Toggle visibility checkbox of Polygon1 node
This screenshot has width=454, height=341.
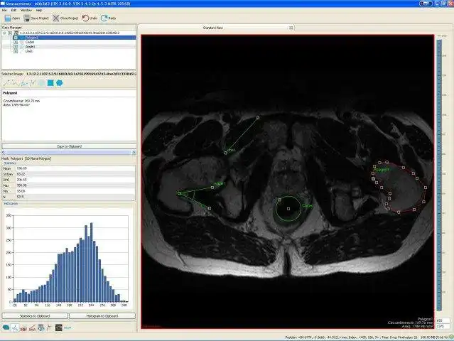(x=16, y=38)
